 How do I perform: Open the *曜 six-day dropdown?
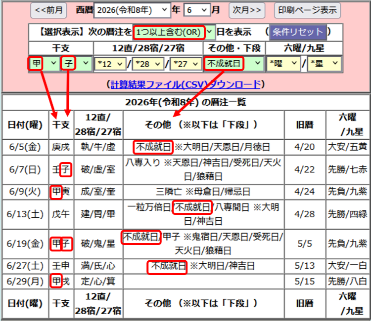click(283, 63)
